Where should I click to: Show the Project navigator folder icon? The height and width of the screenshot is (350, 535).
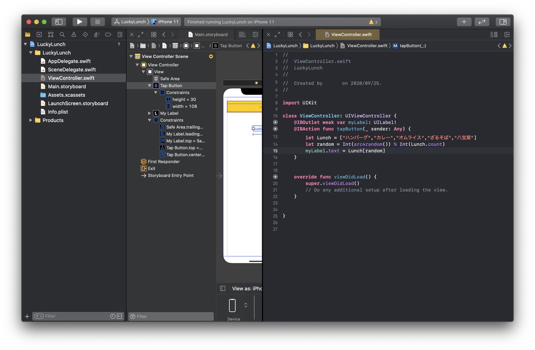(28, 35)
